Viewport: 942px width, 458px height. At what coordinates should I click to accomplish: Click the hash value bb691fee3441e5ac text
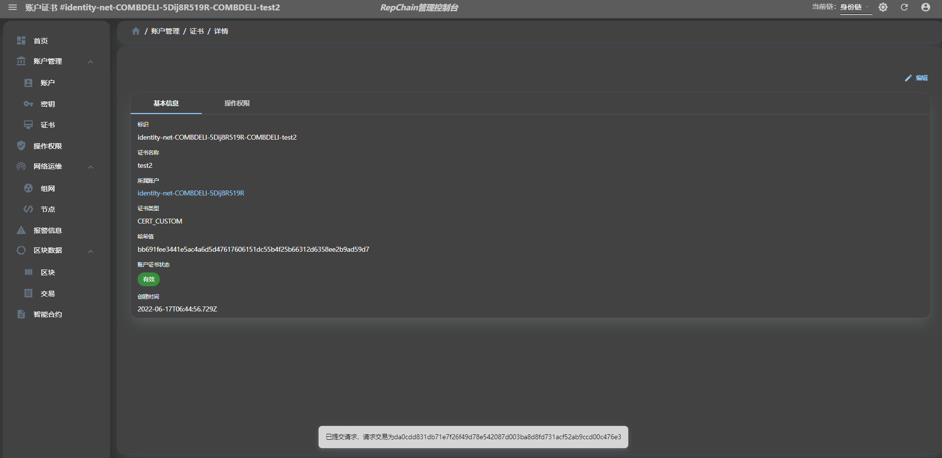[254, 249]
